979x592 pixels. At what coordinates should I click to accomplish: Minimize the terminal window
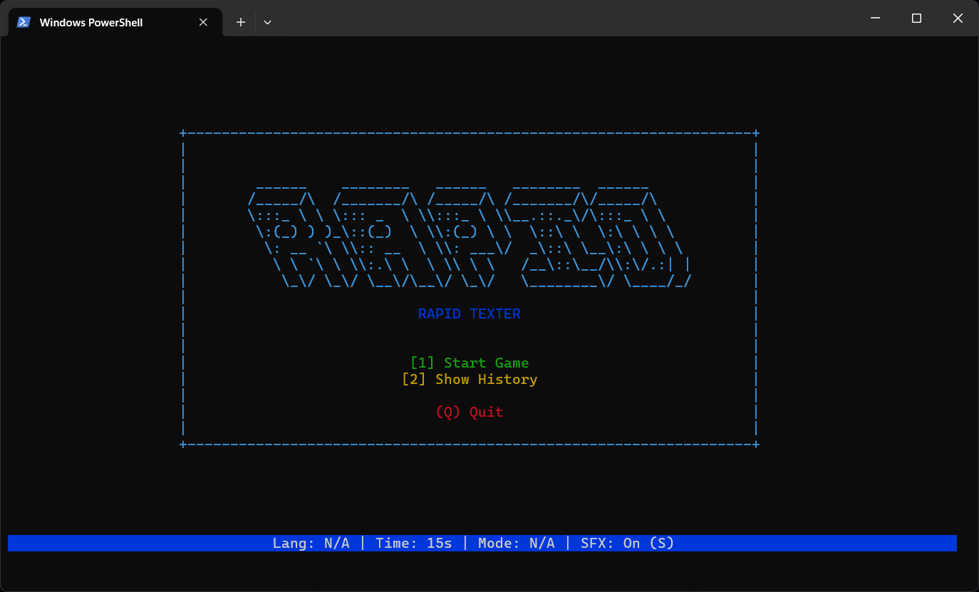[876, 19]
